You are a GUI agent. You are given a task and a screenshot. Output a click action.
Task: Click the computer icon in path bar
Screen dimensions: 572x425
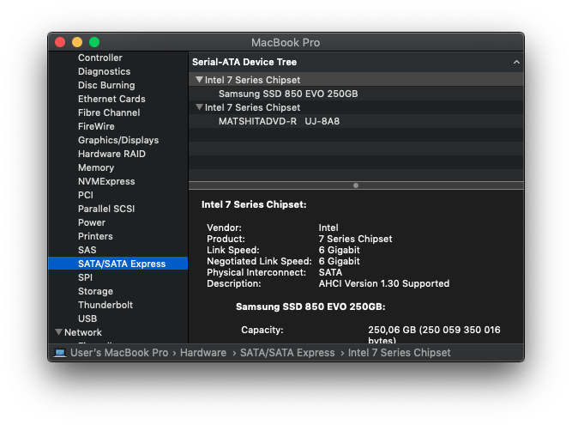coord(60,353)
